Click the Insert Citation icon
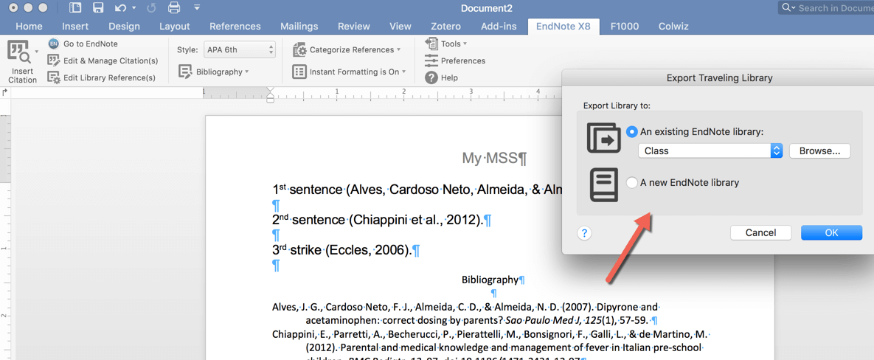This screenshot has width=874, height=360. pyautogui.click(x=19, y=52)
